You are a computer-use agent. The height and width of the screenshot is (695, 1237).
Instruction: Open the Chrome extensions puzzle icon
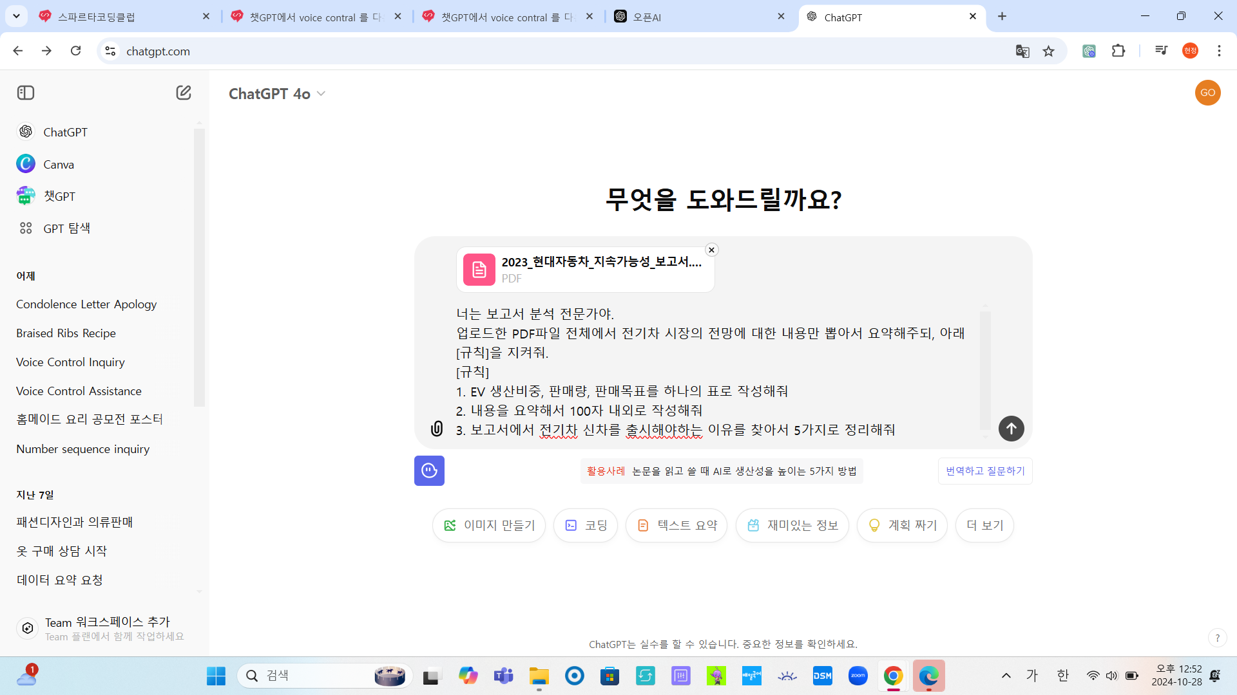(1118, 51)
